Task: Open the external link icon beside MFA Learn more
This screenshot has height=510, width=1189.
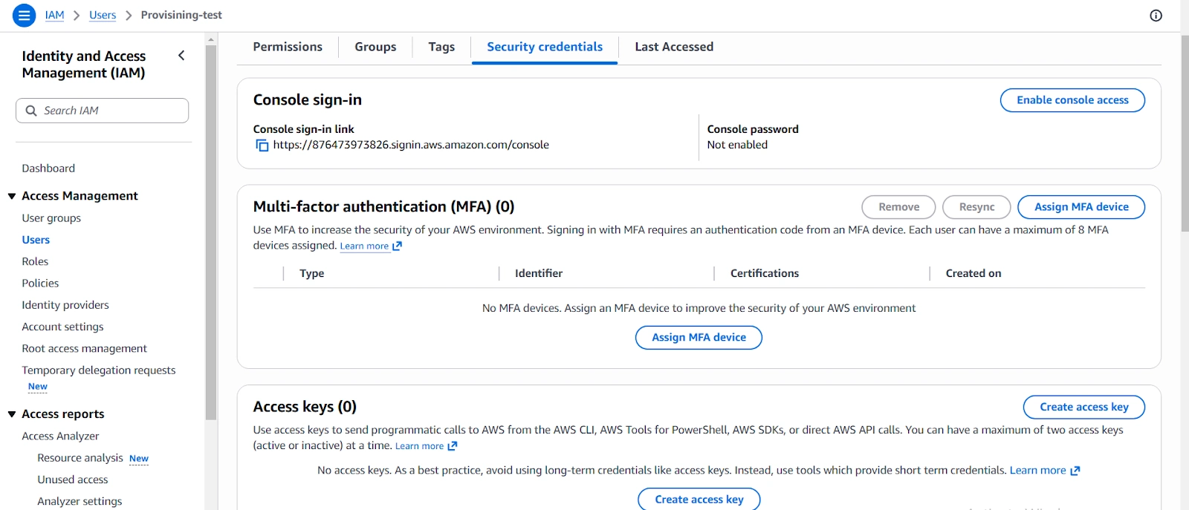Action: tap(397, 246)
